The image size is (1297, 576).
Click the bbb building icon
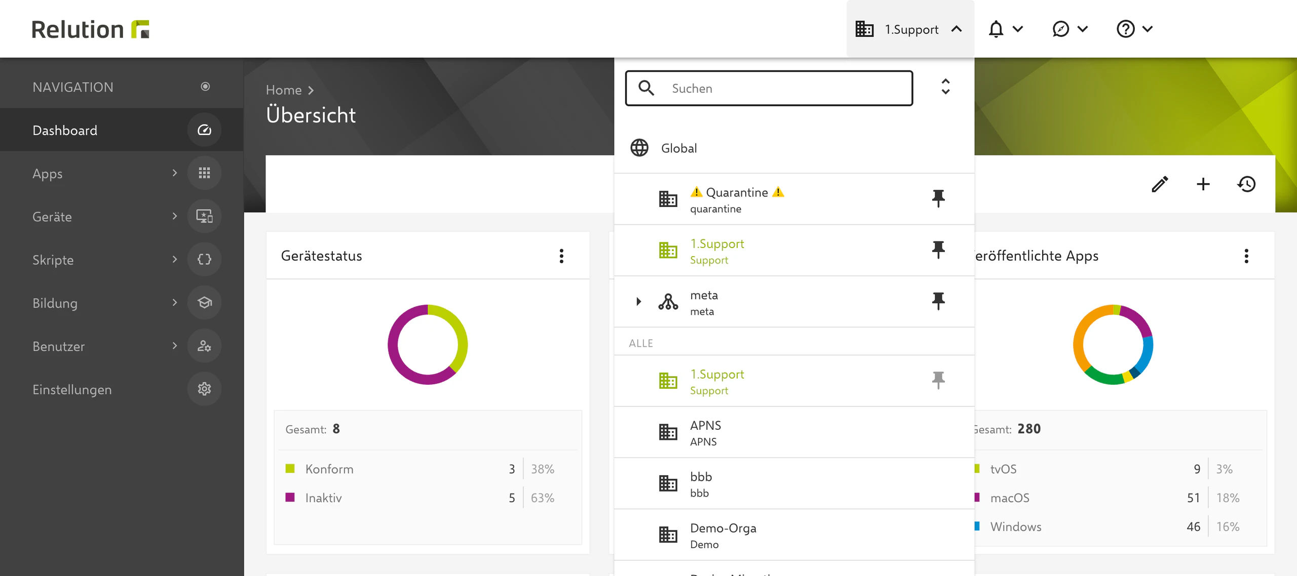(668, 483)
